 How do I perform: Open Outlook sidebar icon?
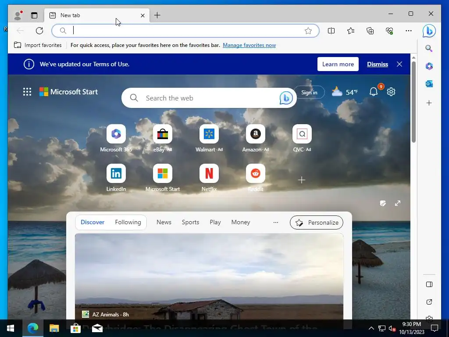tap(429, 84)
